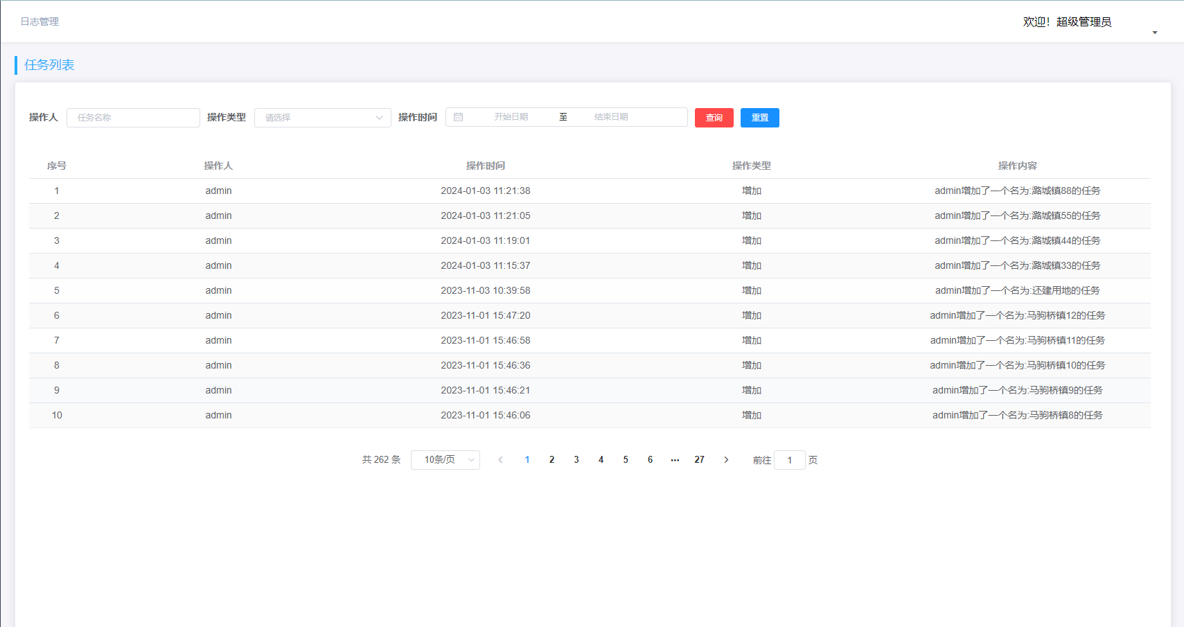1184x627 pixels.
Task: Go to page 5
Action: [x=626, y=459]
